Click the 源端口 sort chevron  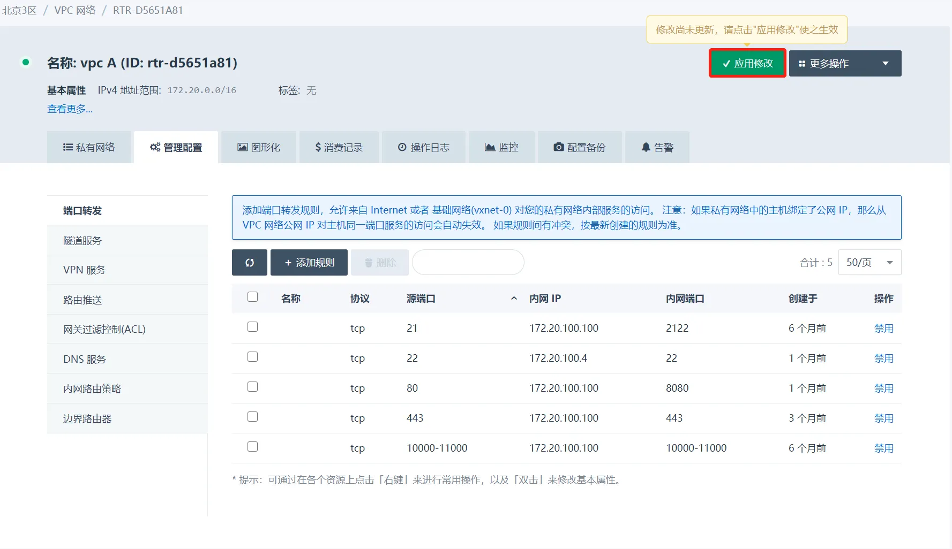[513, 298]
